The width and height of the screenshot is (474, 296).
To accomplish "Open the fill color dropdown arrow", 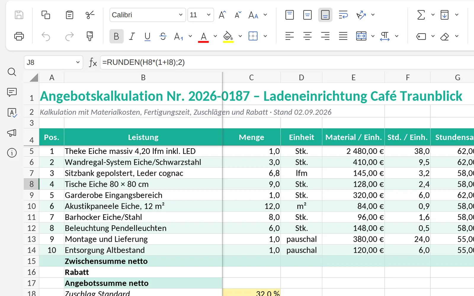I will [240, 36].
